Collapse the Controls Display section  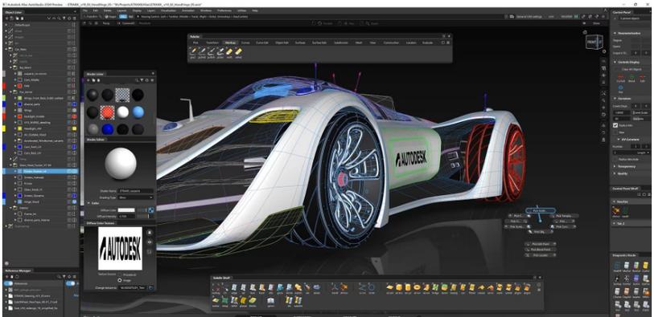[x=615, y=62]
